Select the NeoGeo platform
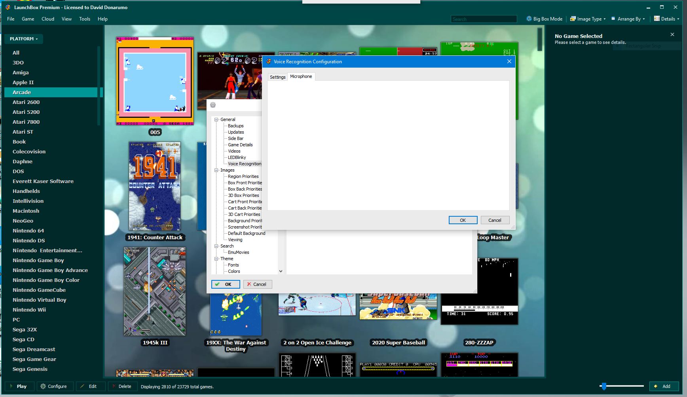Viewport: 687px width, 397px height. tap(23, 221)
